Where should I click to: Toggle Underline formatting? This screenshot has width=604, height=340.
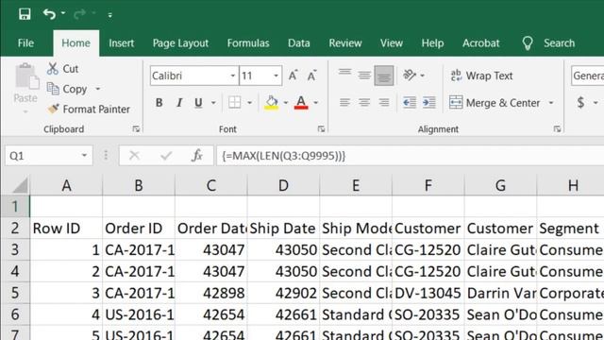point(198,103)
